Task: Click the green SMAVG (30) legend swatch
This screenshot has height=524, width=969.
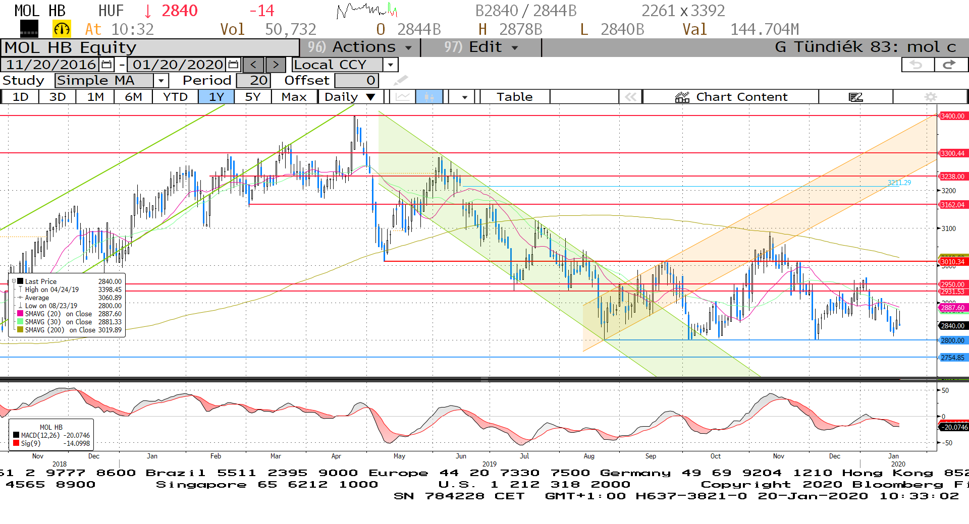Action: (x=20, y=321)
